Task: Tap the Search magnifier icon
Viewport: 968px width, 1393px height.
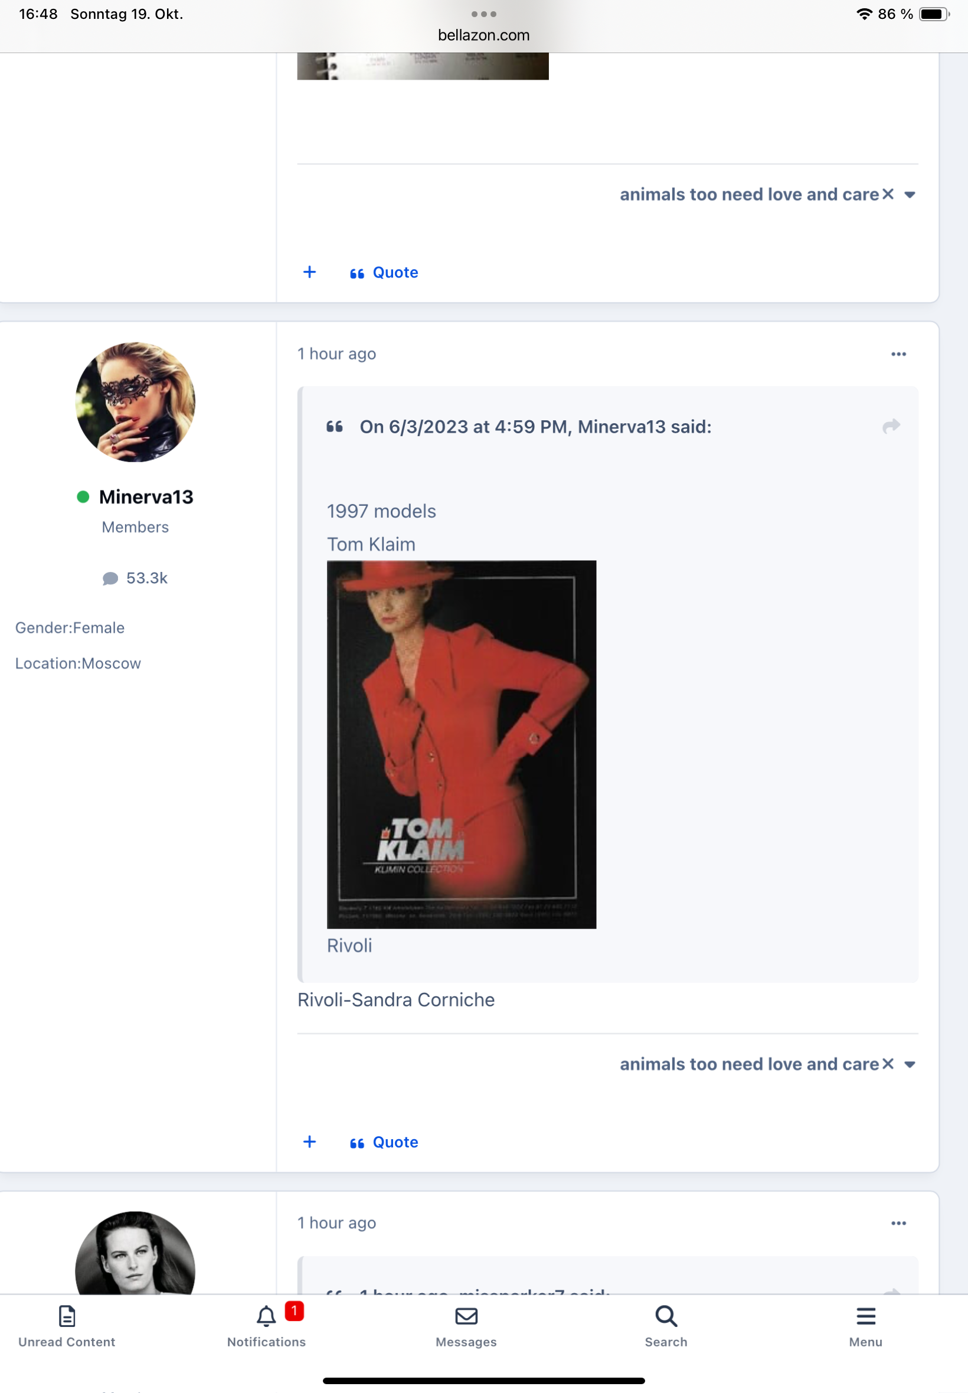Action: (x=665, y=1316)
